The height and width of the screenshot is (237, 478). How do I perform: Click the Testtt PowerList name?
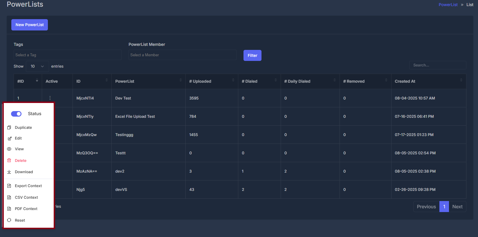(120, 153)
